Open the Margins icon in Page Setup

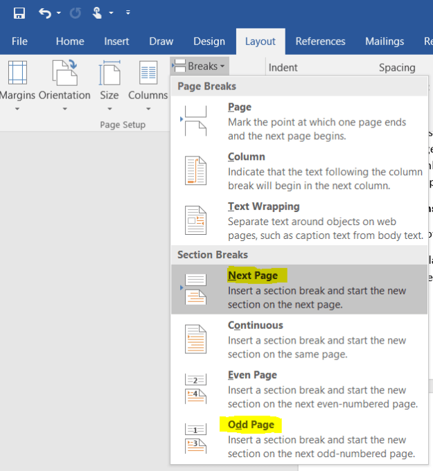17,73
